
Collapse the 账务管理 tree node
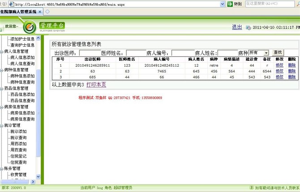coord(1,169)
